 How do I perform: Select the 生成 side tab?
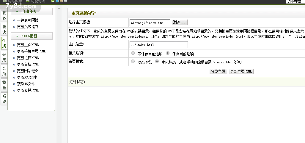click(4, 44)
